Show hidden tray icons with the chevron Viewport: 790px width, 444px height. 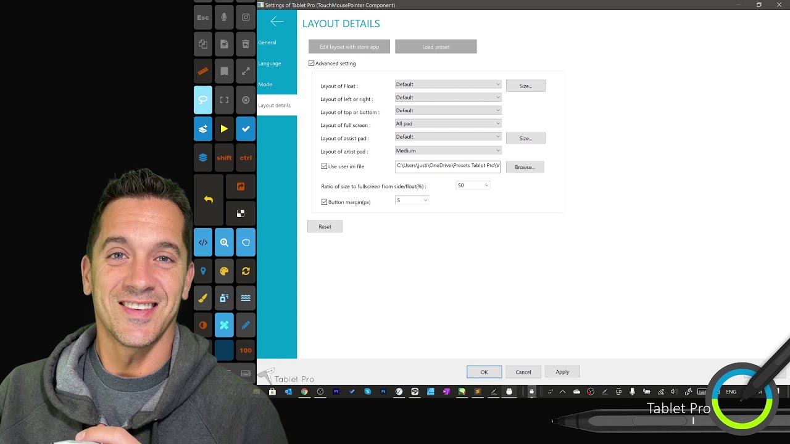(562, 392)
